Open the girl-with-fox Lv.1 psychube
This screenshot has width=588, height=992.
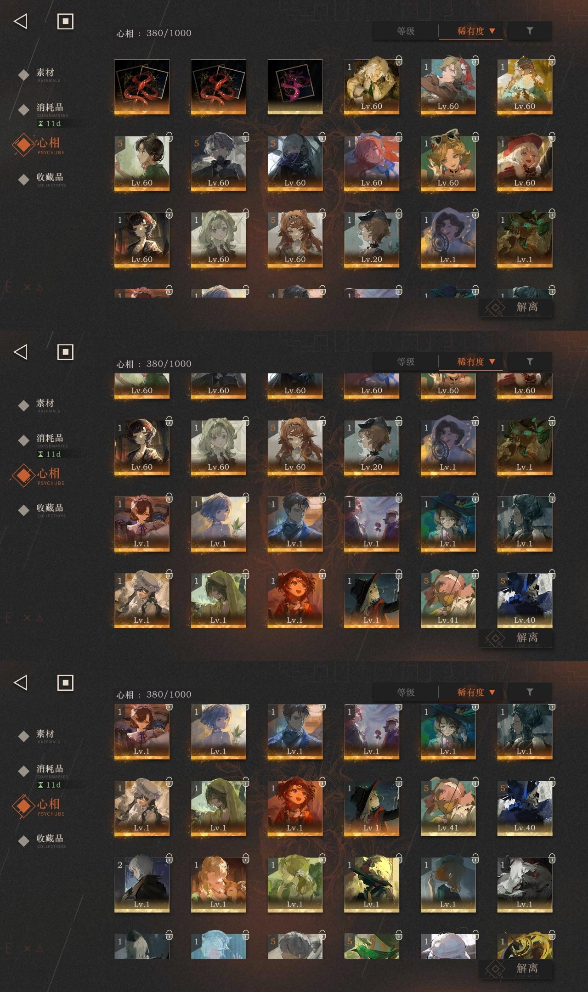pos(218,885)
